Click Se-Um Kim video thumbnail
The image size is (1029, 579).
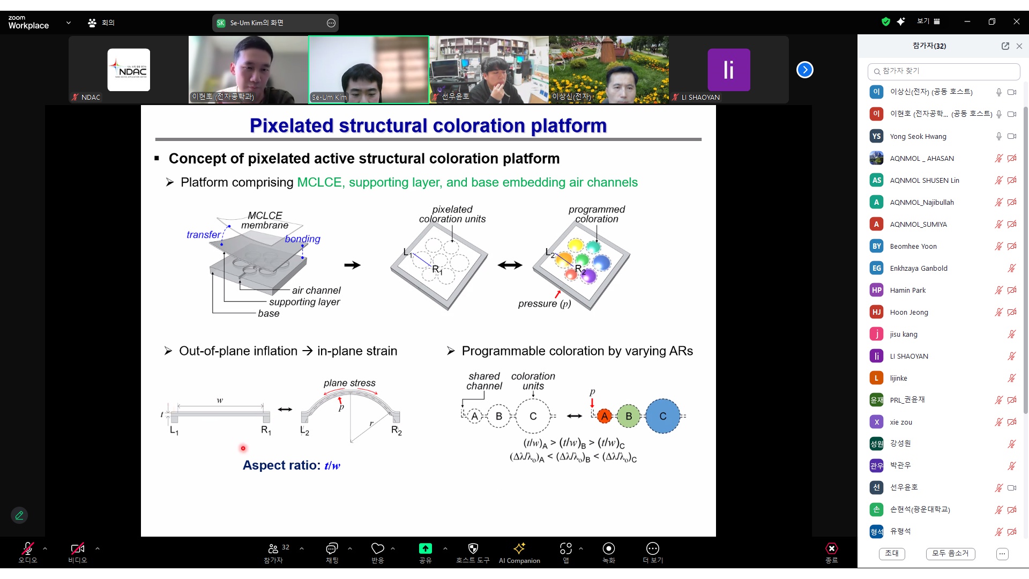(369, 70)
